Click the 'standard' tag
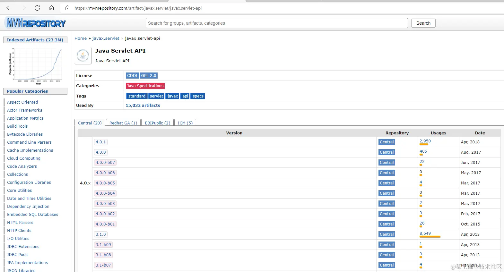This screenshot has height=272, width=504. tap(137, 96)
